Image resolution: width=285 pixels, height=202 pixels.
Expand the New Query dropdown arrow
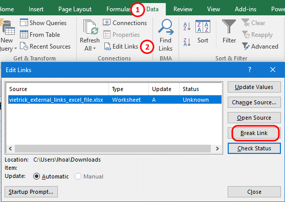[x=15, y=49]
